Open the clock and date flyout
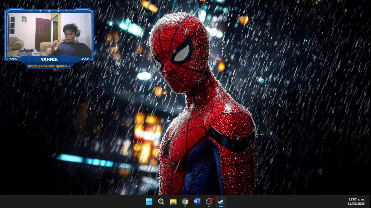Screen dimensions: 371x208 pyautogui.click(x=356, y=202)
